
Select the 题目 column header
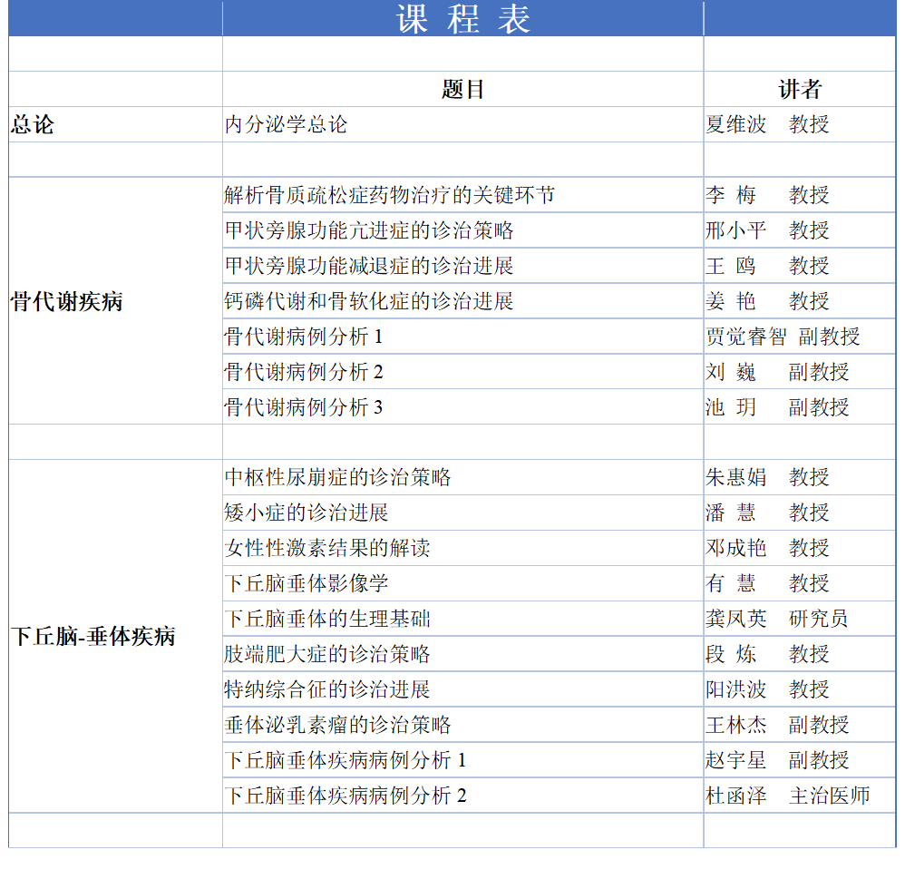click(x=462, y=90)
